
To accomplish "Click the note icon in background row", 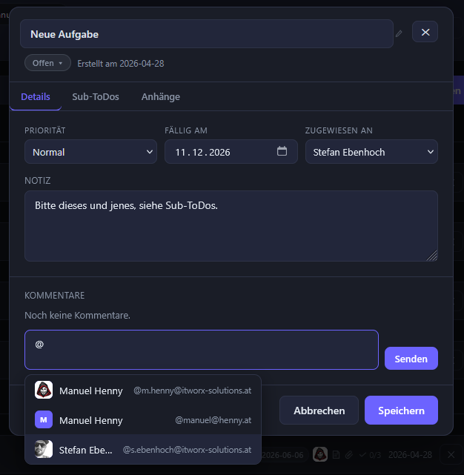I will tap(336, 454).
